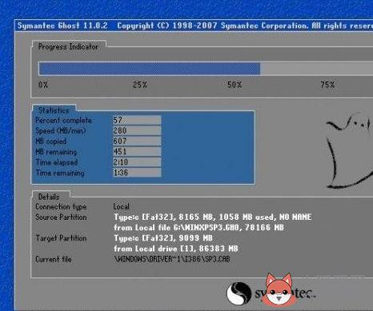
Task: Click the Time remaining value field
Action: click(137, 173)
